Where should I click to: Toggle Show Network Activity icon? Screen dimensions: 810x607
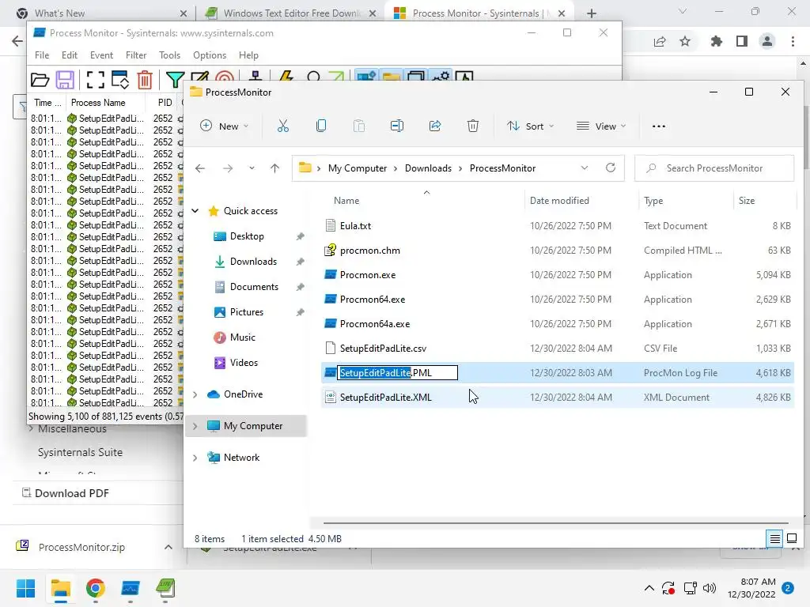416,77
